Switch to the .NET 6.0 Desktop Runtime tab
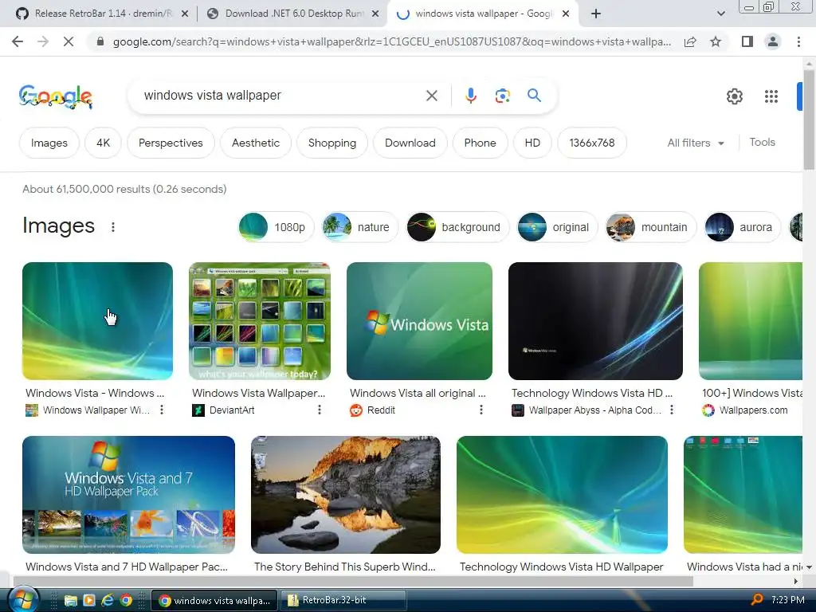Image resolution: width=816 pixels, height=612 pixels. point(292,14)
